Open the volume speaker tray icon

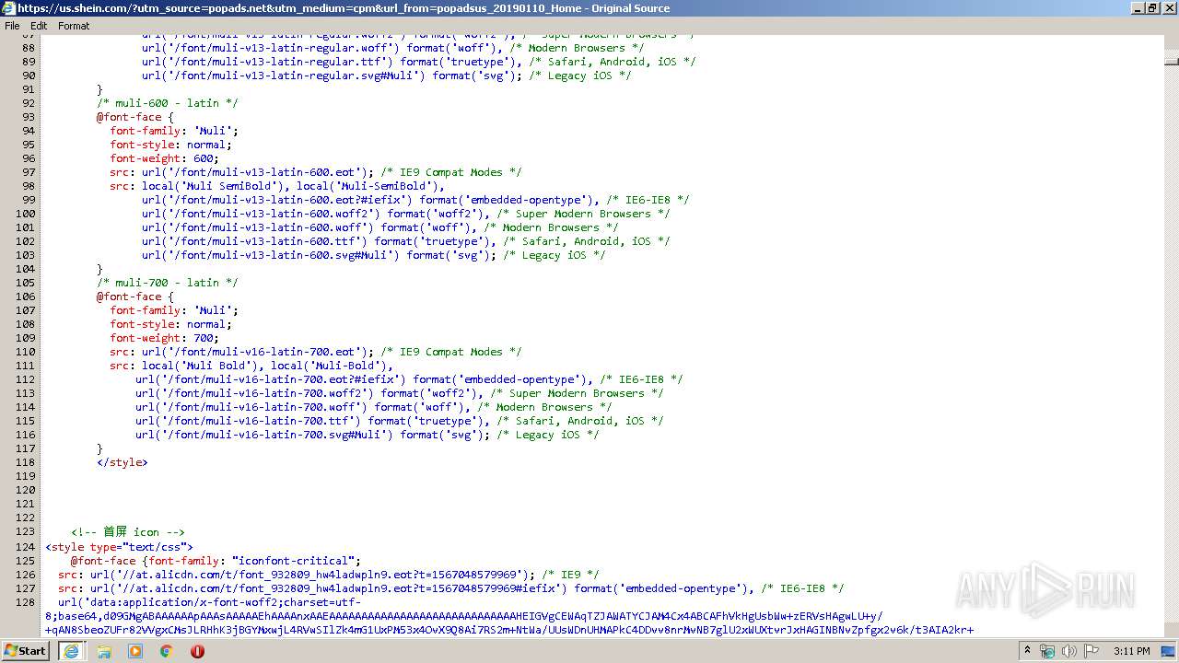coord(1069,651)
